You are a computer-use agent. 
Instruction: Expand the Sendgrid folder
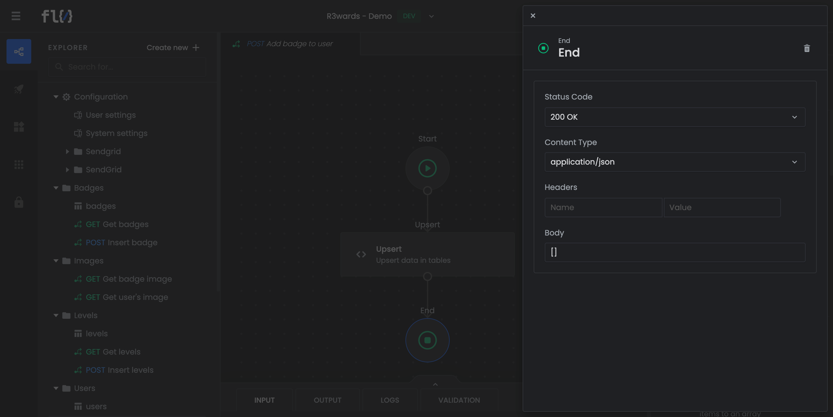coord(67,152)
